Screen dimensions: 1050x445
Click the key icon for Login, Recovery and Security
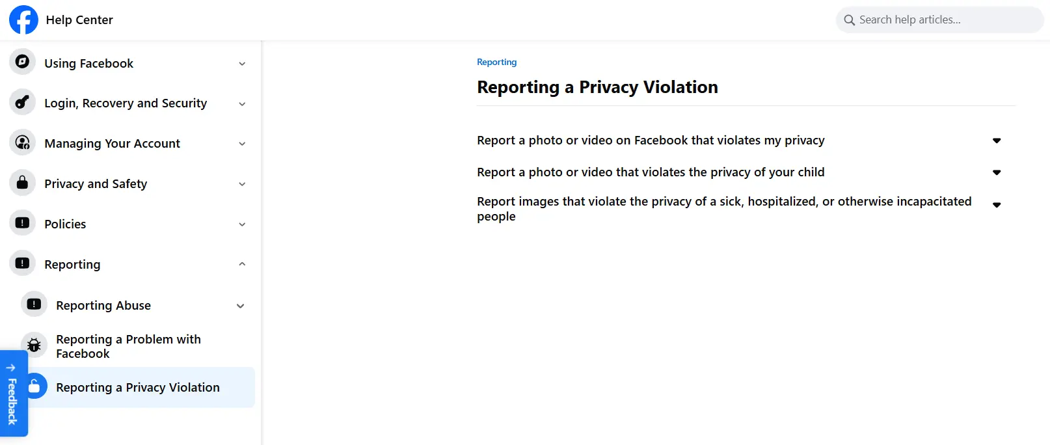22,102
